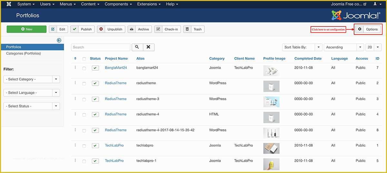Toggle published status of radiustheme alias row
Screen dimensions: 387x173
coord(95,83)
